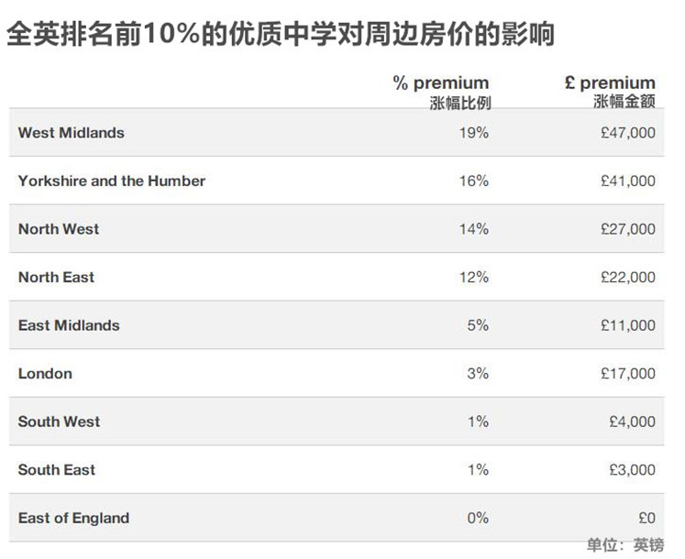Click the South East region name
The height and width of the screenshot is (559, 685).
tap(57, 470)
